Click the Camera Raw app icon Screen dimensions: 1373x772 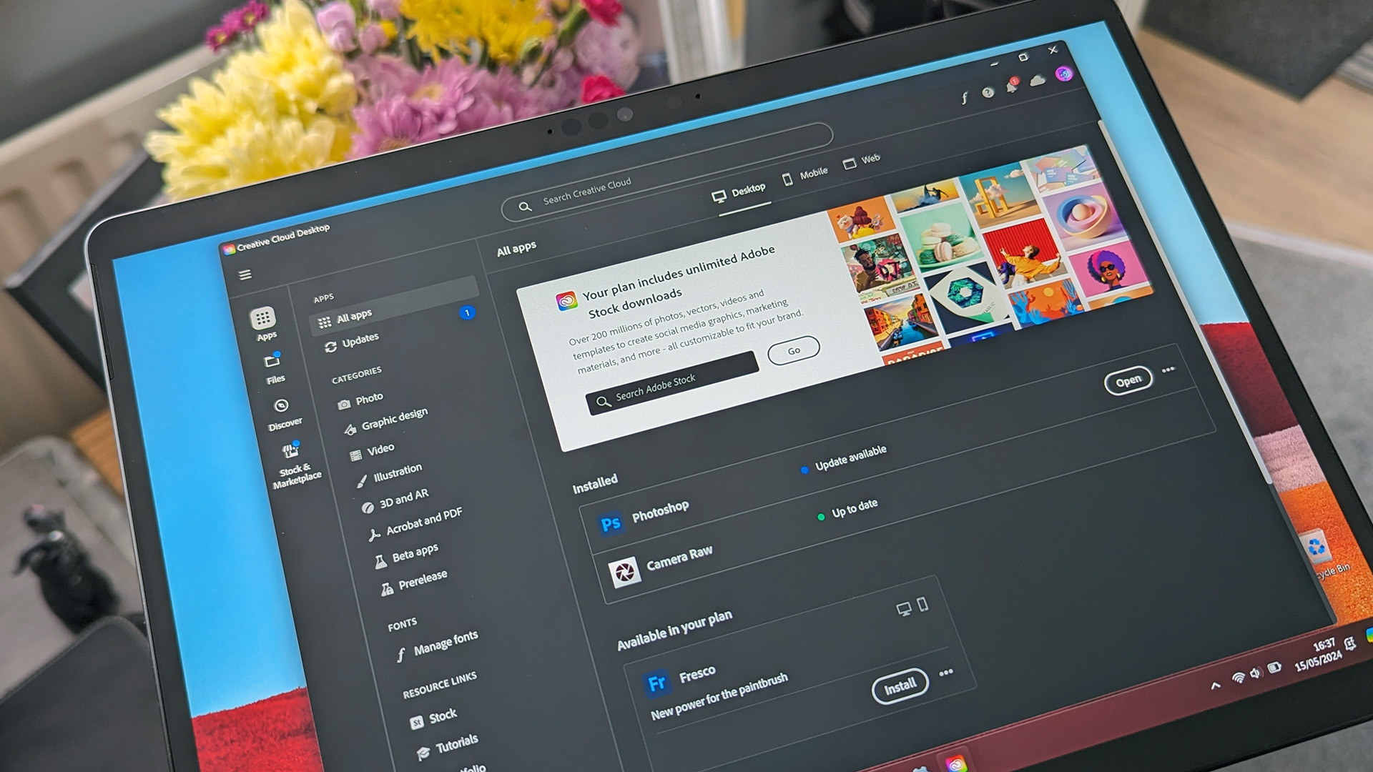tap(624, 573)
